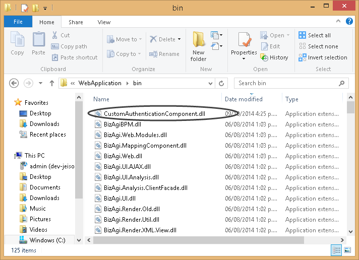Switch to the Home ribbon tab
The height and width of the screenshot is (260, 359).
[47, 22]
